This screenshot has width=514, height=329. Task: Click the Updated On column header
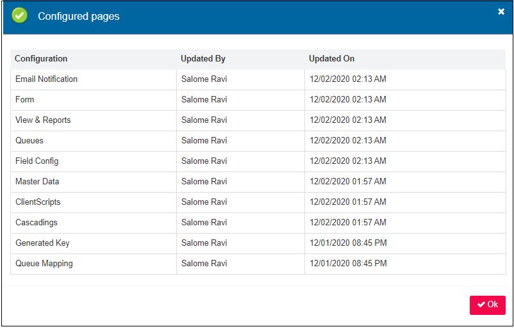pyautogui.click(x=331, y=59)
